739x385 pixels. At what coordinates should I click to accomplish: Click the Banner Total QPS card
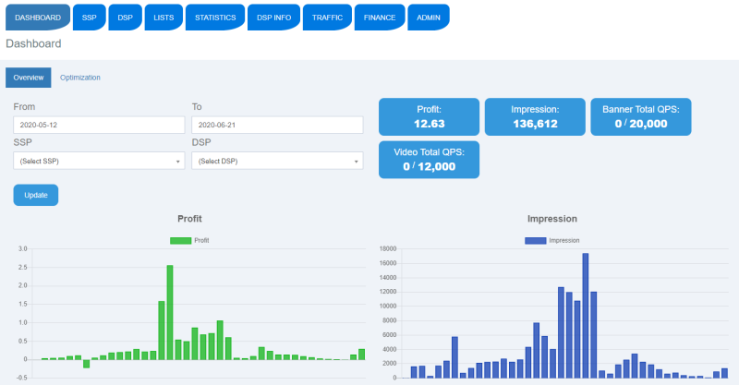click(x=641, y=117)
